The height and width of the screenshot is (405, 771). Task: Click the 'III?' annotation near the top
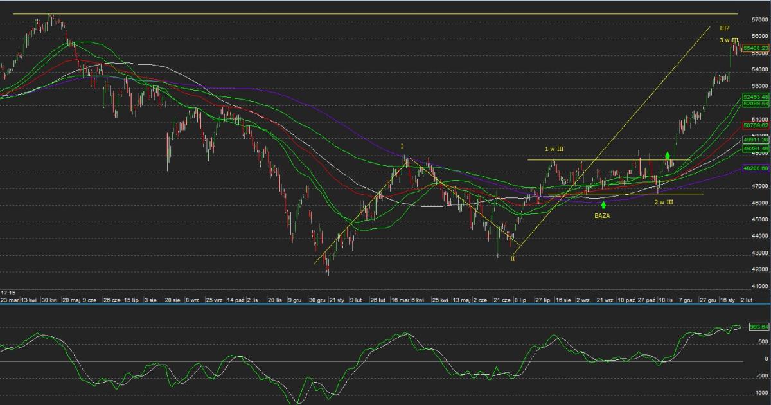pyautogui.click(x=724, y=28)
